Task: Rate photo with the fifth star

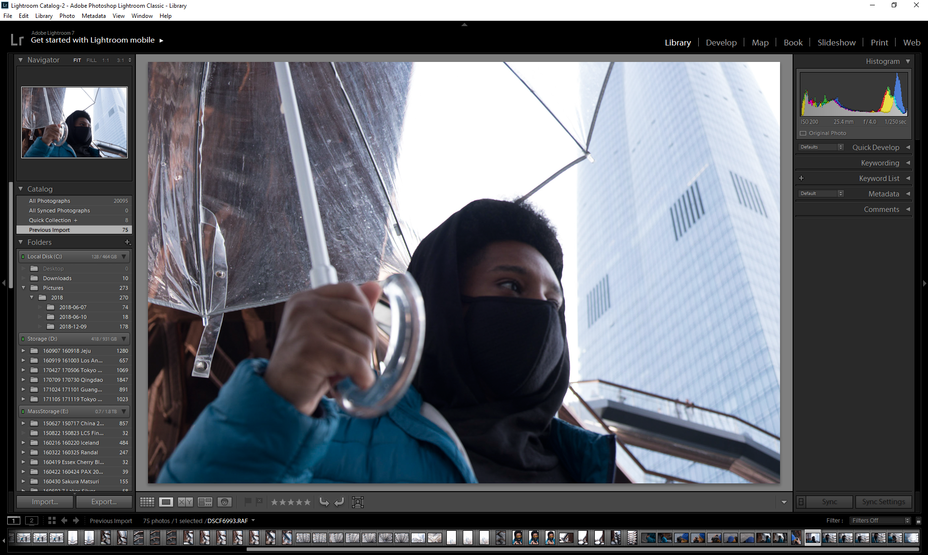Action: (307, 502)
